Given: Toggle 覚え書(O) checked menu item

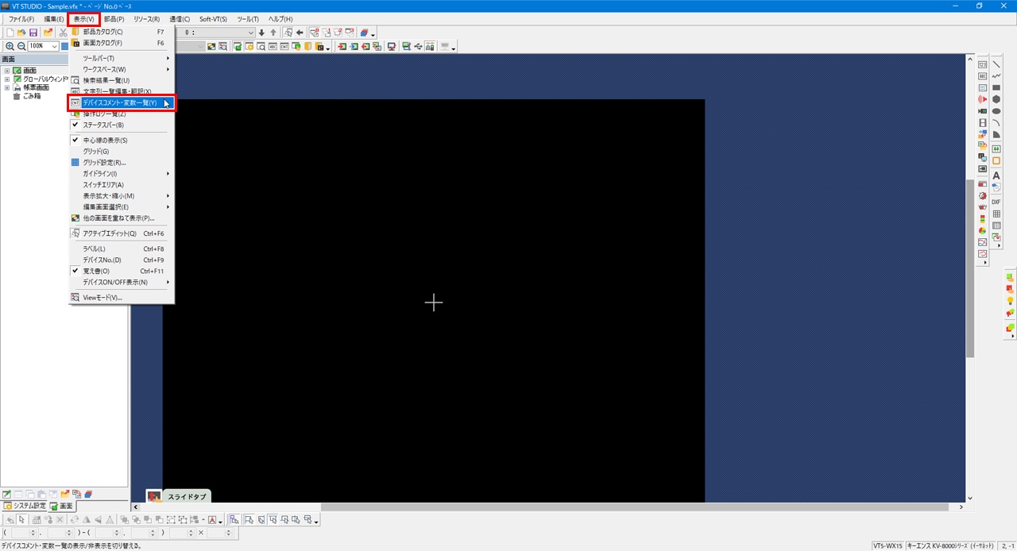Looking at the screenshot, I should click(96, 271).
